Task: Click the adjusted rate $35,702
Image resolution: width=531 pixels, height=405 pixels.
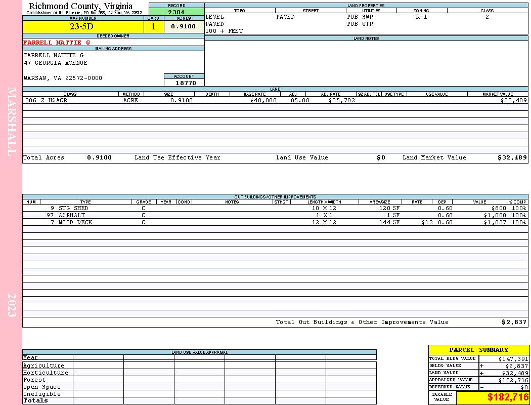Action: click(x=342, y=100)
